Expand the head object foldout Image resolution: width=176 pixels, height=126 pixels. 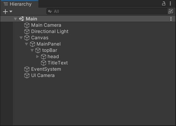(x=37, y=57)
